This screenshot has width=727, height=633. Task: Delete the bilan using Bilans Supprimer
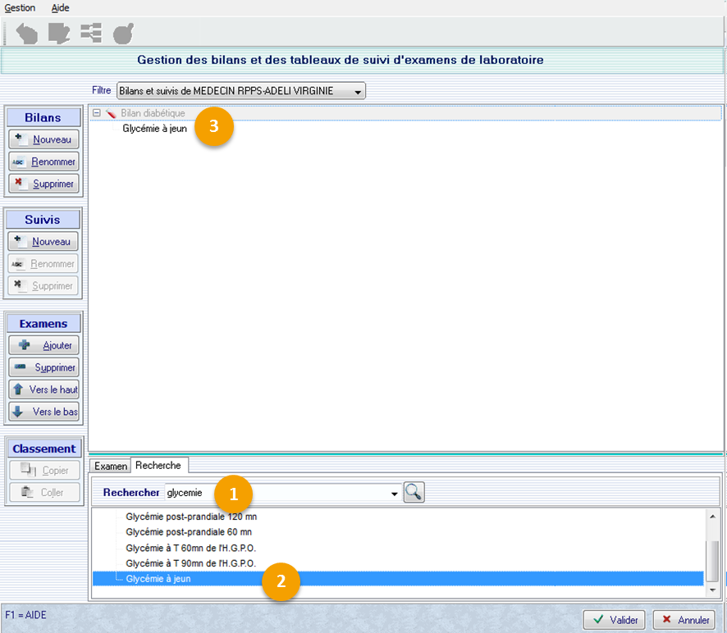(43, 184)
